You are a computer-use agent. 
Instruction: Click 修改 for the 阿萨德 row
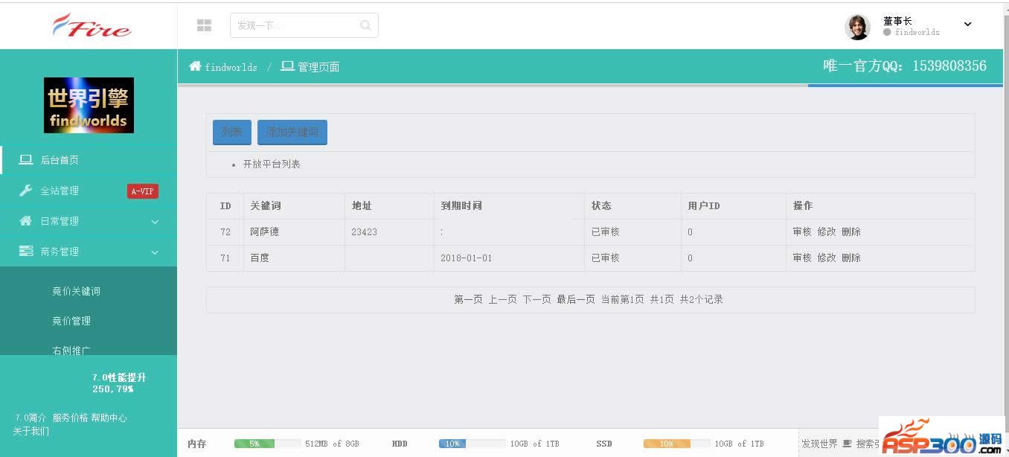(827, 231)
